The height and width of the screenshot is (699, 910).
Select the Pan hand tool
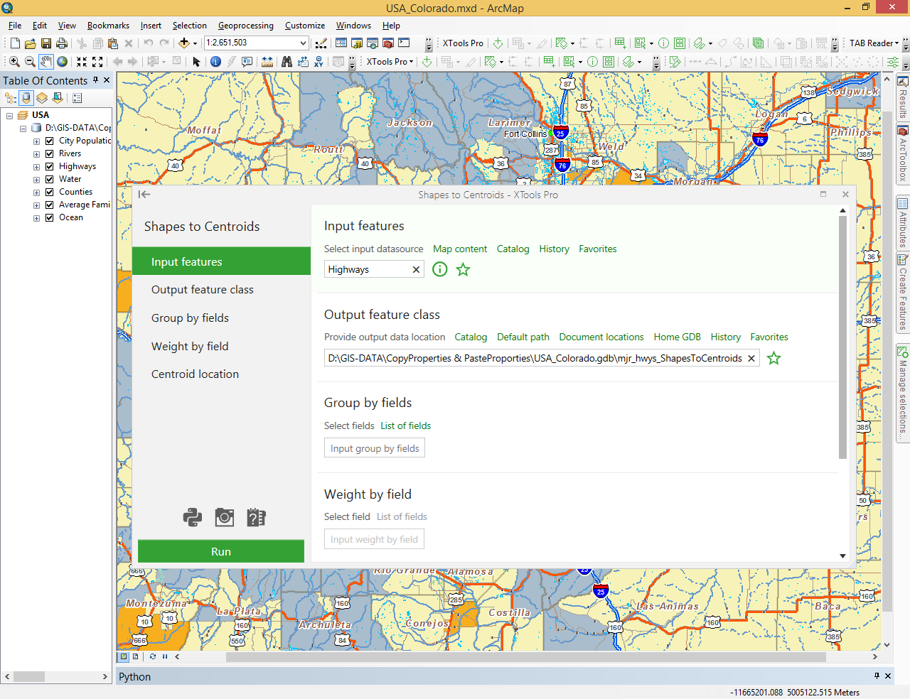tap(46, 62)
